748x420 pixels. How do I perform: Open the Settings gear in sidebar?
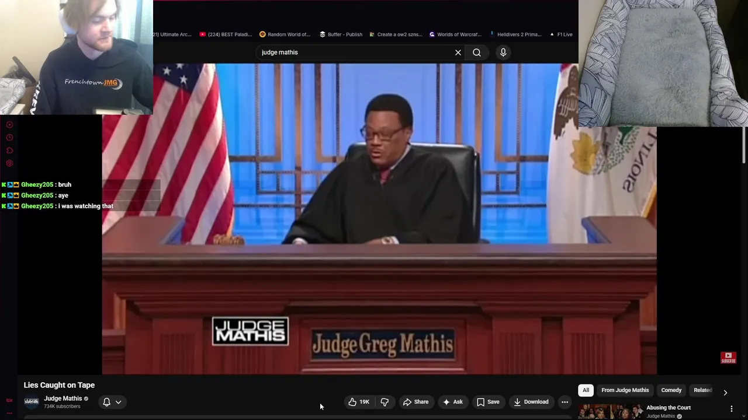pyautogui.click(x=9, y=163)
